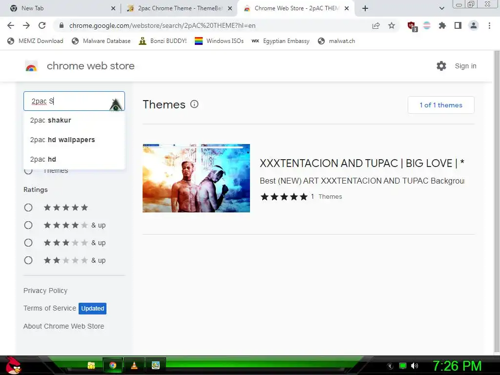The image size is (500, 375).
Task: Click Sign in link
Action: click(465, 66)
